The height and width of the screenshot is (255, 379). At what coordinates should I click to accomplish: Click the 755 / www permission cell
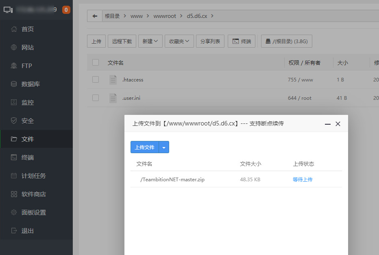pyautogui.click(x=301, y=80)
